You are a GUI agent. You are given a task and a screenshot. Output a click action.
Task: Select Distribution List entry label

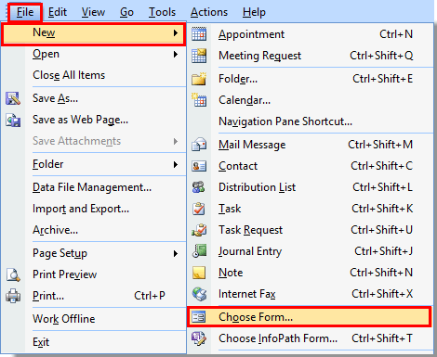[x=257, y=187]
